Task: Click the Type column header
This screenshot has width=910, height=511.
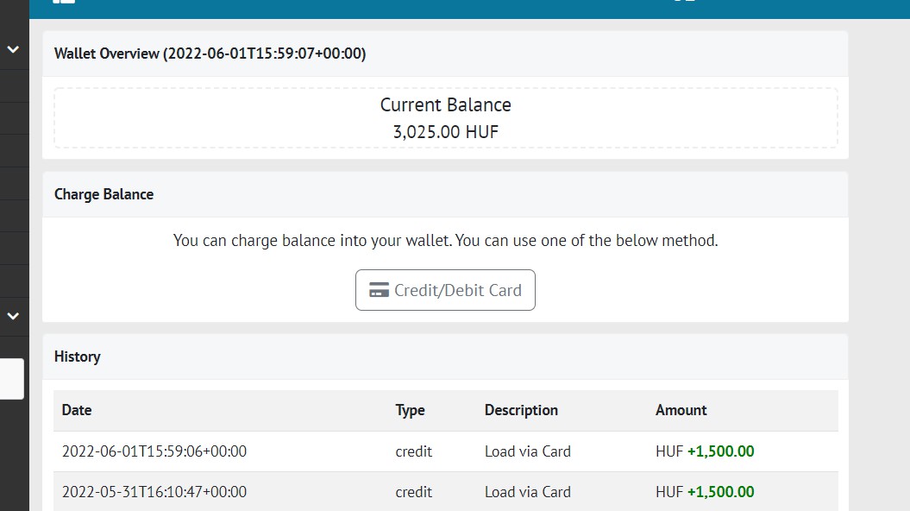Action: pos(410,410)
